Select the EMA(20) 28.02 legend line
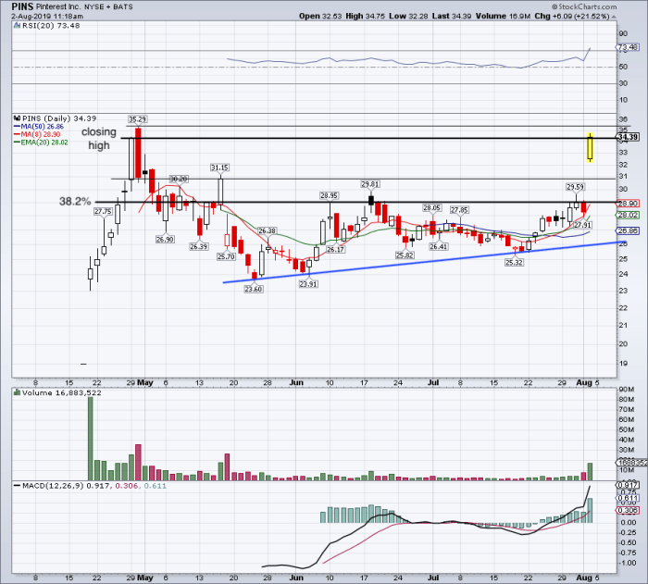648x584 pixels. 41,143
